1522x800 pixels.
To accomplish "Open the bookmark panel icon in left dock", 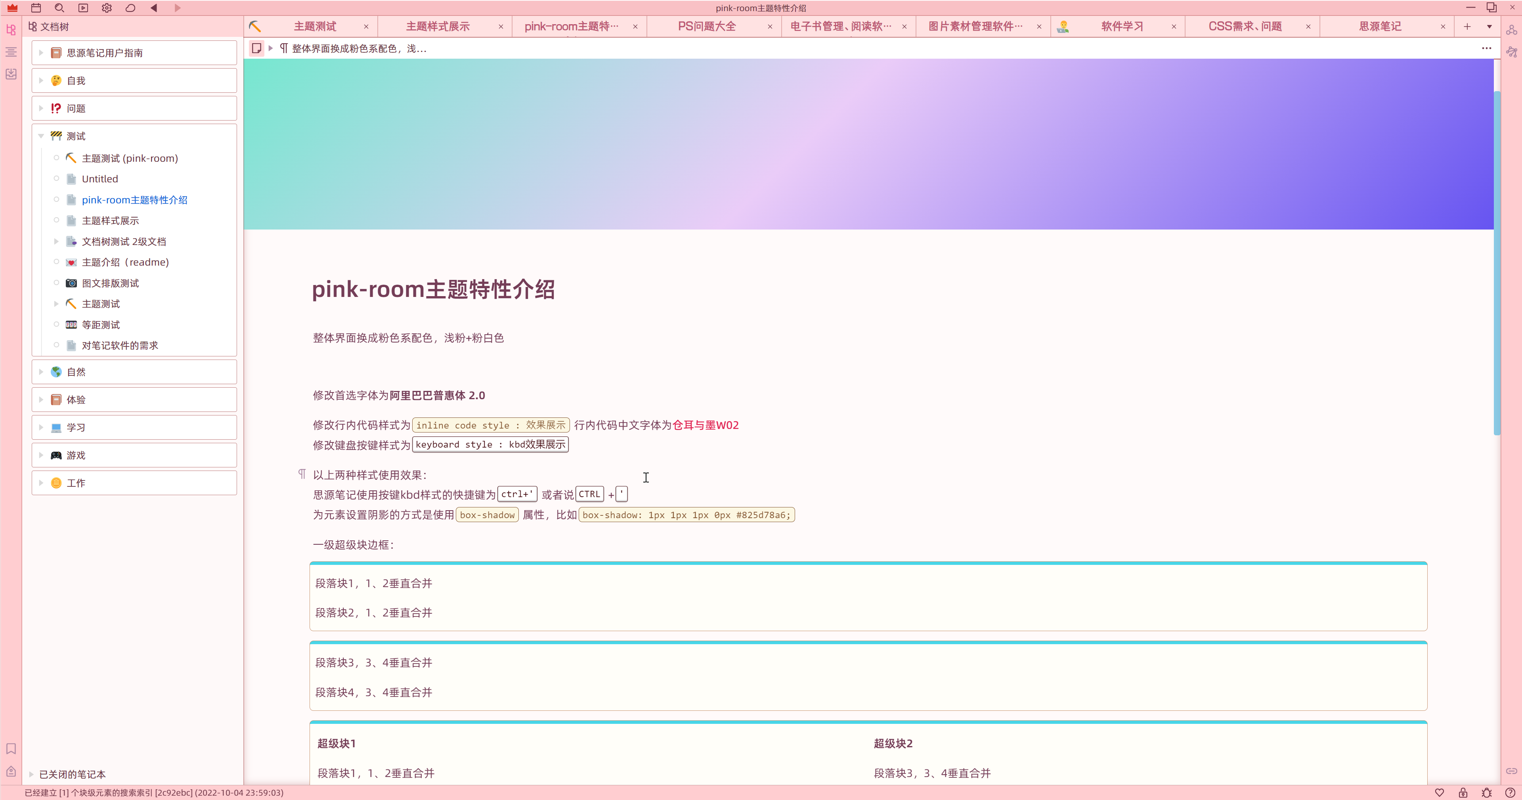I will click(x=11, y=748).
